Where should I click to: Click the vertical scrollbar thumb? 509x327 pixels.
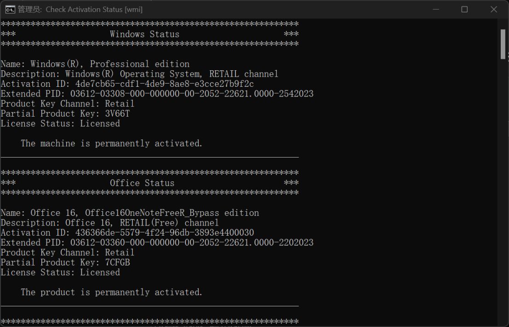click(x=503, y=44)
